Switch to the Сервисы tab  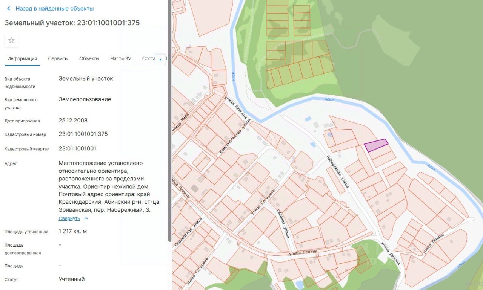(x=58, y=59)
